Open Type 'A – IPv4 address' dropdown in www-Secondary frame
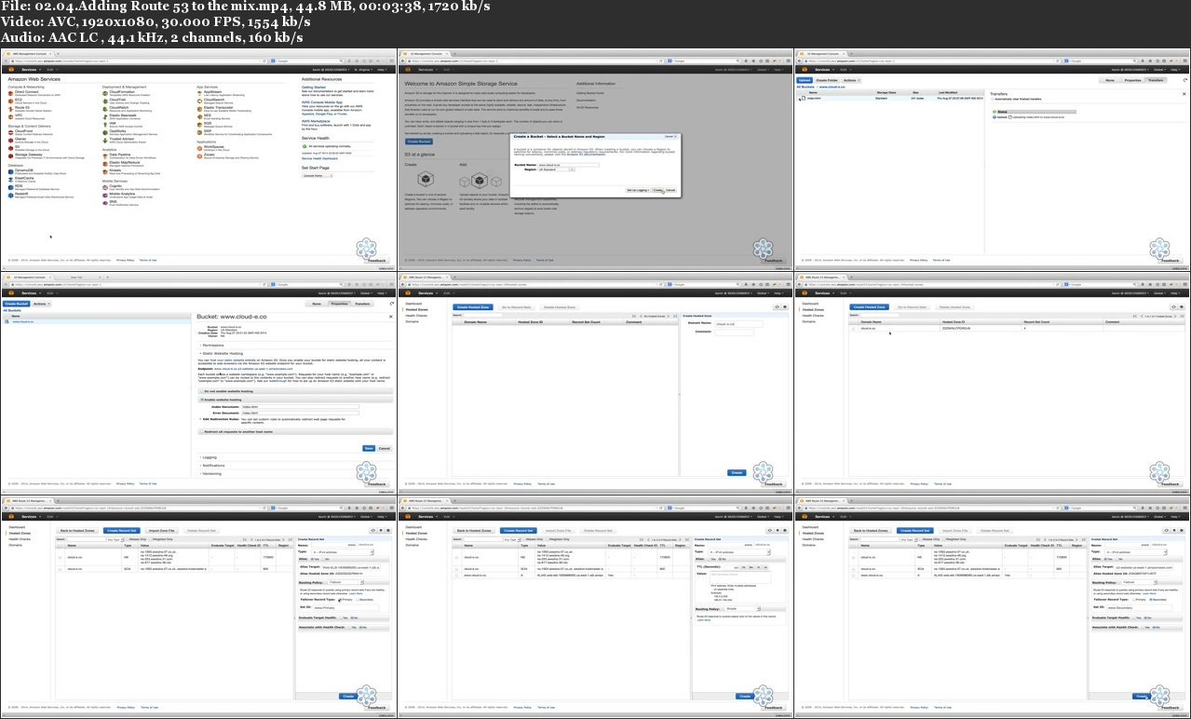Screen dimensions: 1191x719 [1136, 552]
